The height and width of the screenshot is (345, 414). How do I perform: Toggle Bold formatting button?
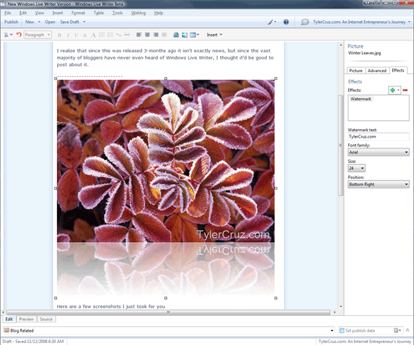[x=60, y=35]
